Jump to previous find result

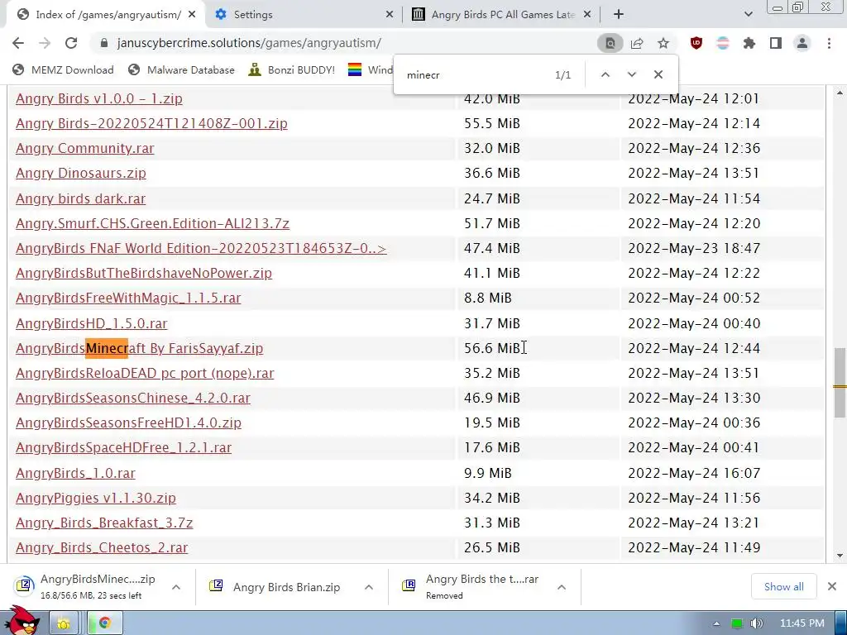point(605,74)
